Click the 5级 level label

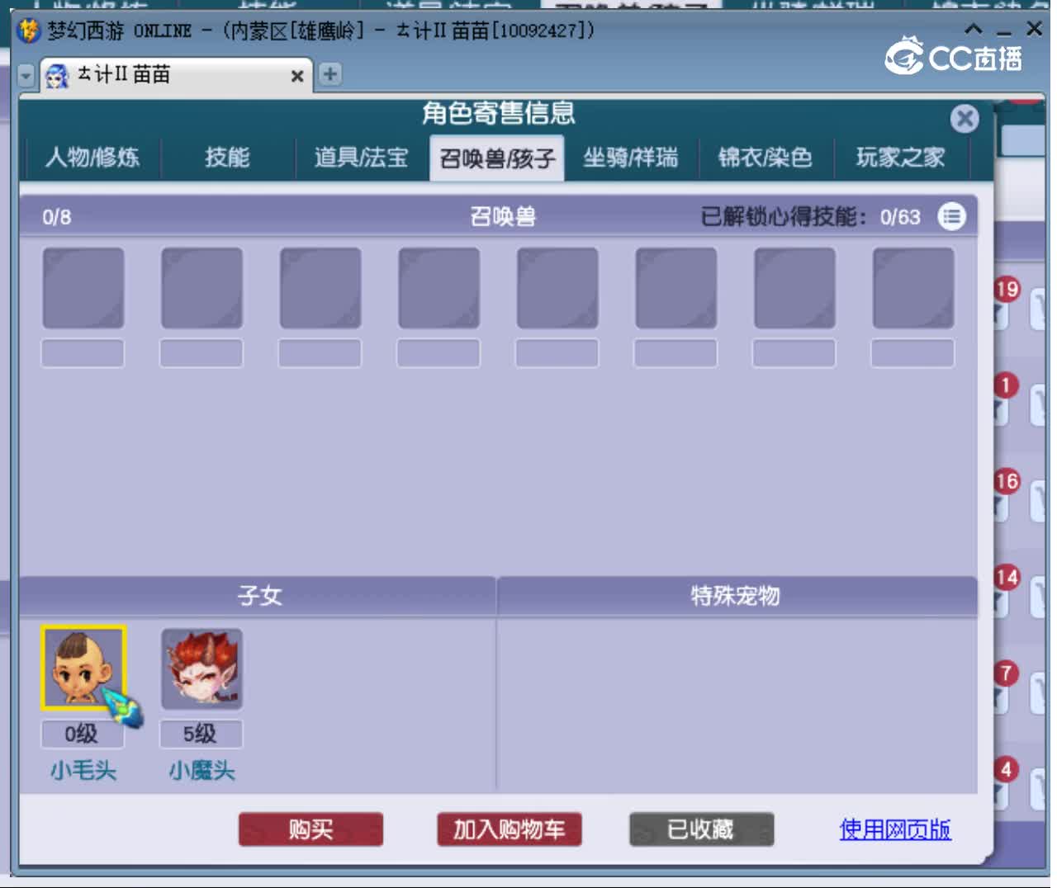201,734
